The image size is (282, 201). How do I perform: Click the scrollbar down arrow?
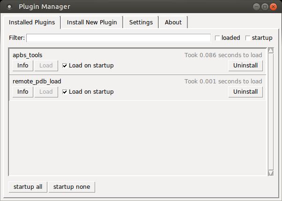click(270, 173)
